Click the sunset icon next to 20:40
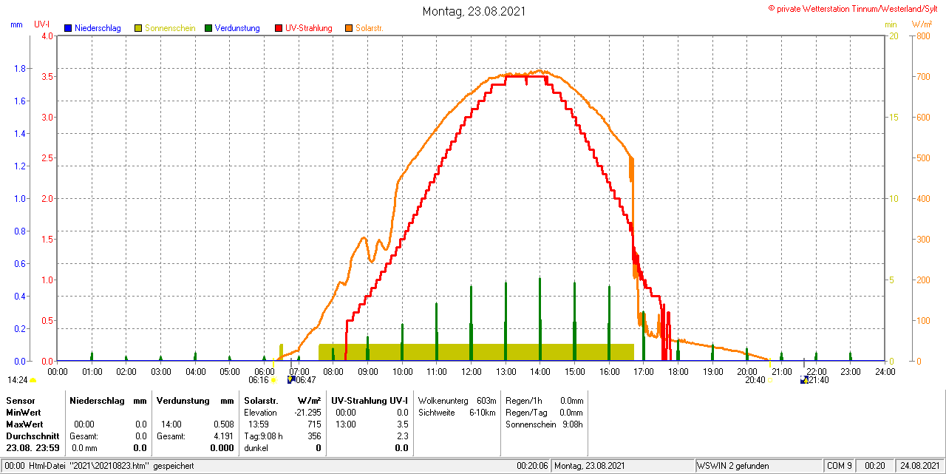 coord(771,380)
